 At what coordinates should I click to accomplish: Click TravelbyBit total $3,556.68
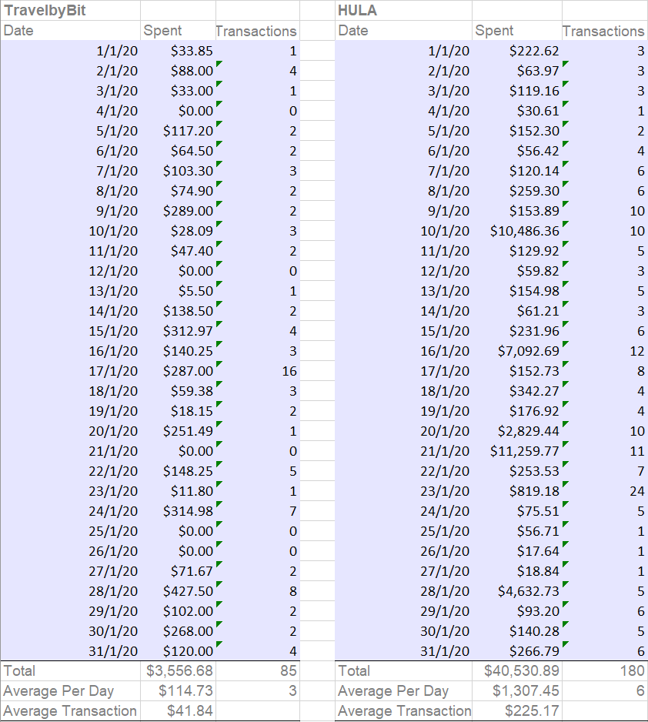[x=178, y=671]
